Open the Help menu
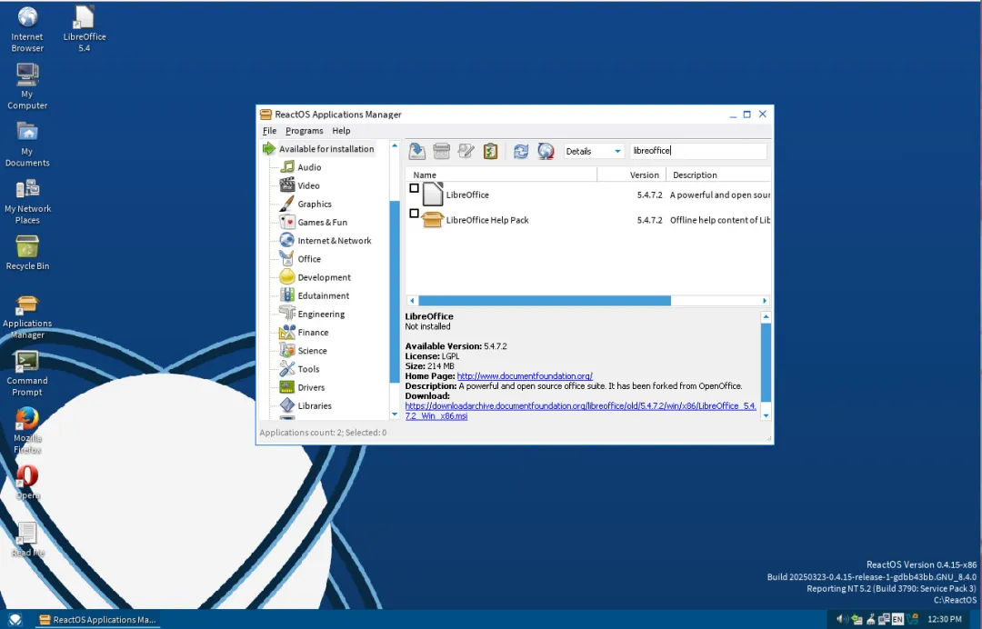The width and height of the screenshot is (982, 629). (341, 131)
